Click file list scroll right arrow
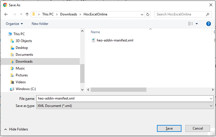Image resolution: width=216 pixels, height=137 pixels. tap(213, 90)
